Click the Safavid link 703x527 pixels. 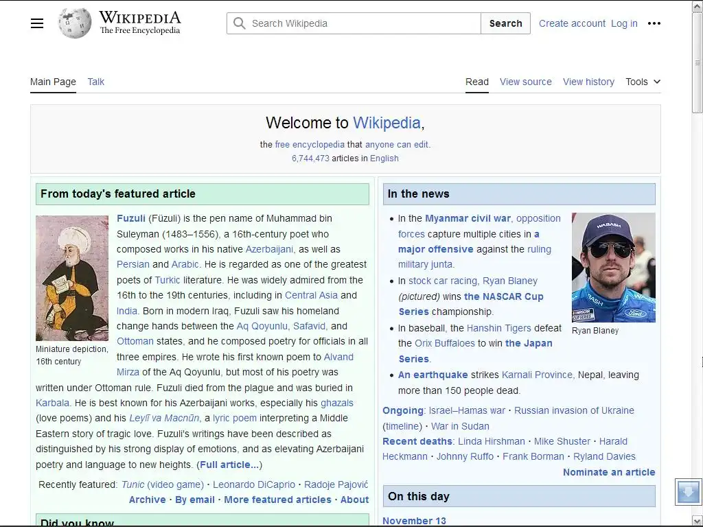[310, 326]
